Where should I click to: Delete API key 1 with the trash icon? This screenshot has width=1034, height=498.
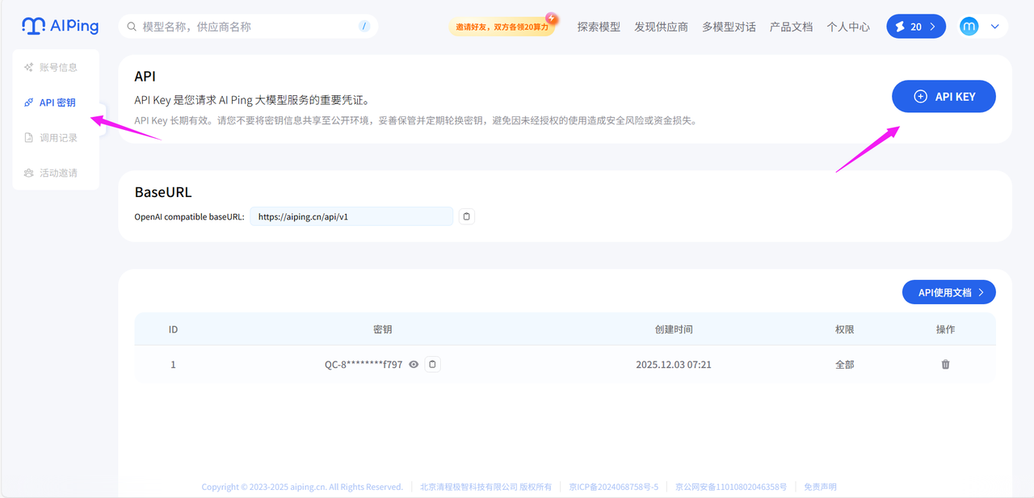click(945, 364)
